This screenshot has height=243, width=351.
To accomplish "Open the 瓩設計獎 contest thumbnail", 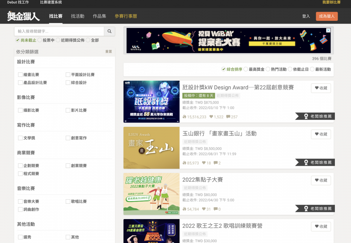I will click(x=152, y=102).
